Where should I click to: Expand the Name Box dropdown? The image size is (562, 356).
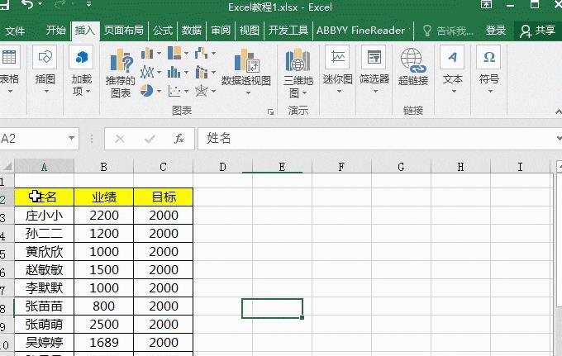71,138
